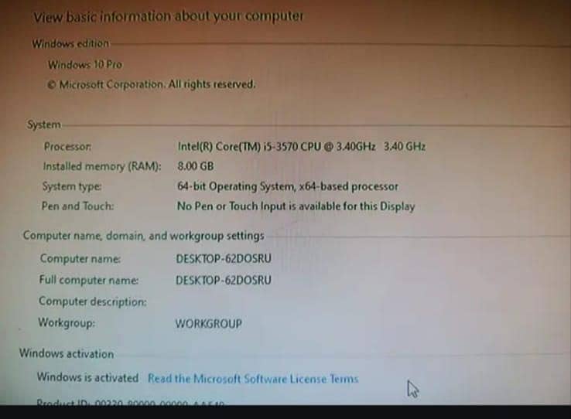The width and height of the screenshot is (571, 419).
Task: Click the System section header
Action: [44, 124]
